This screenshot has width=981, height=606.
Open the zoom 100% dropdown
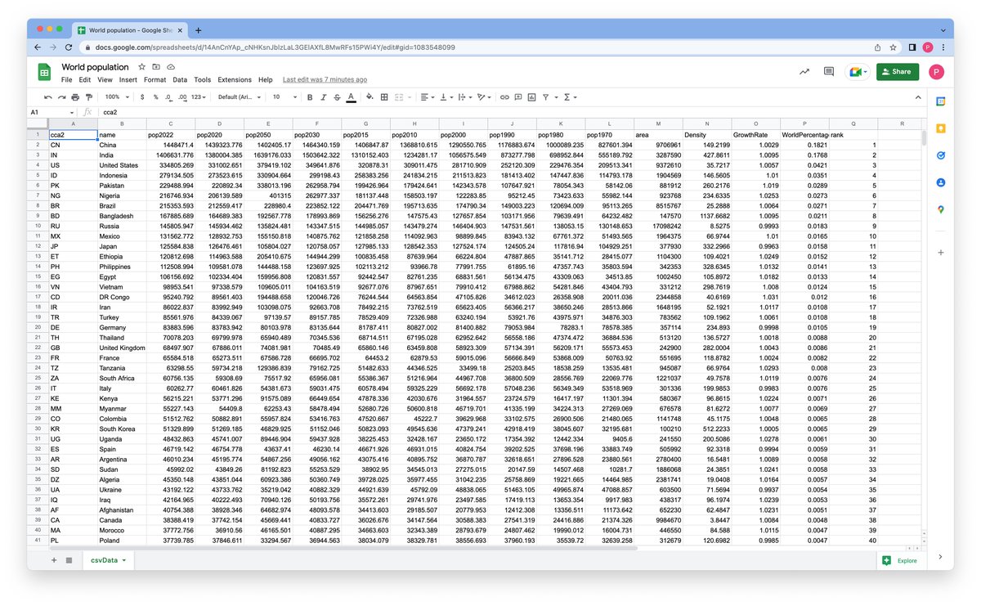tap(115, 97)
